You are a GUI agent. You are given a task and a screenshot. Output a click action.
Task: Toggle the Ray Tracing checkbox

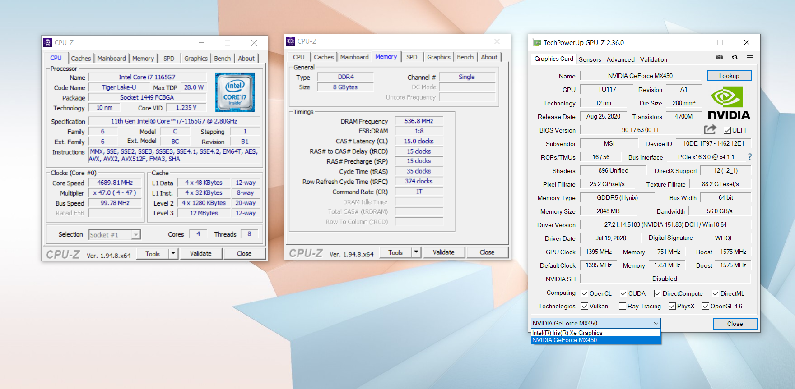623,306
